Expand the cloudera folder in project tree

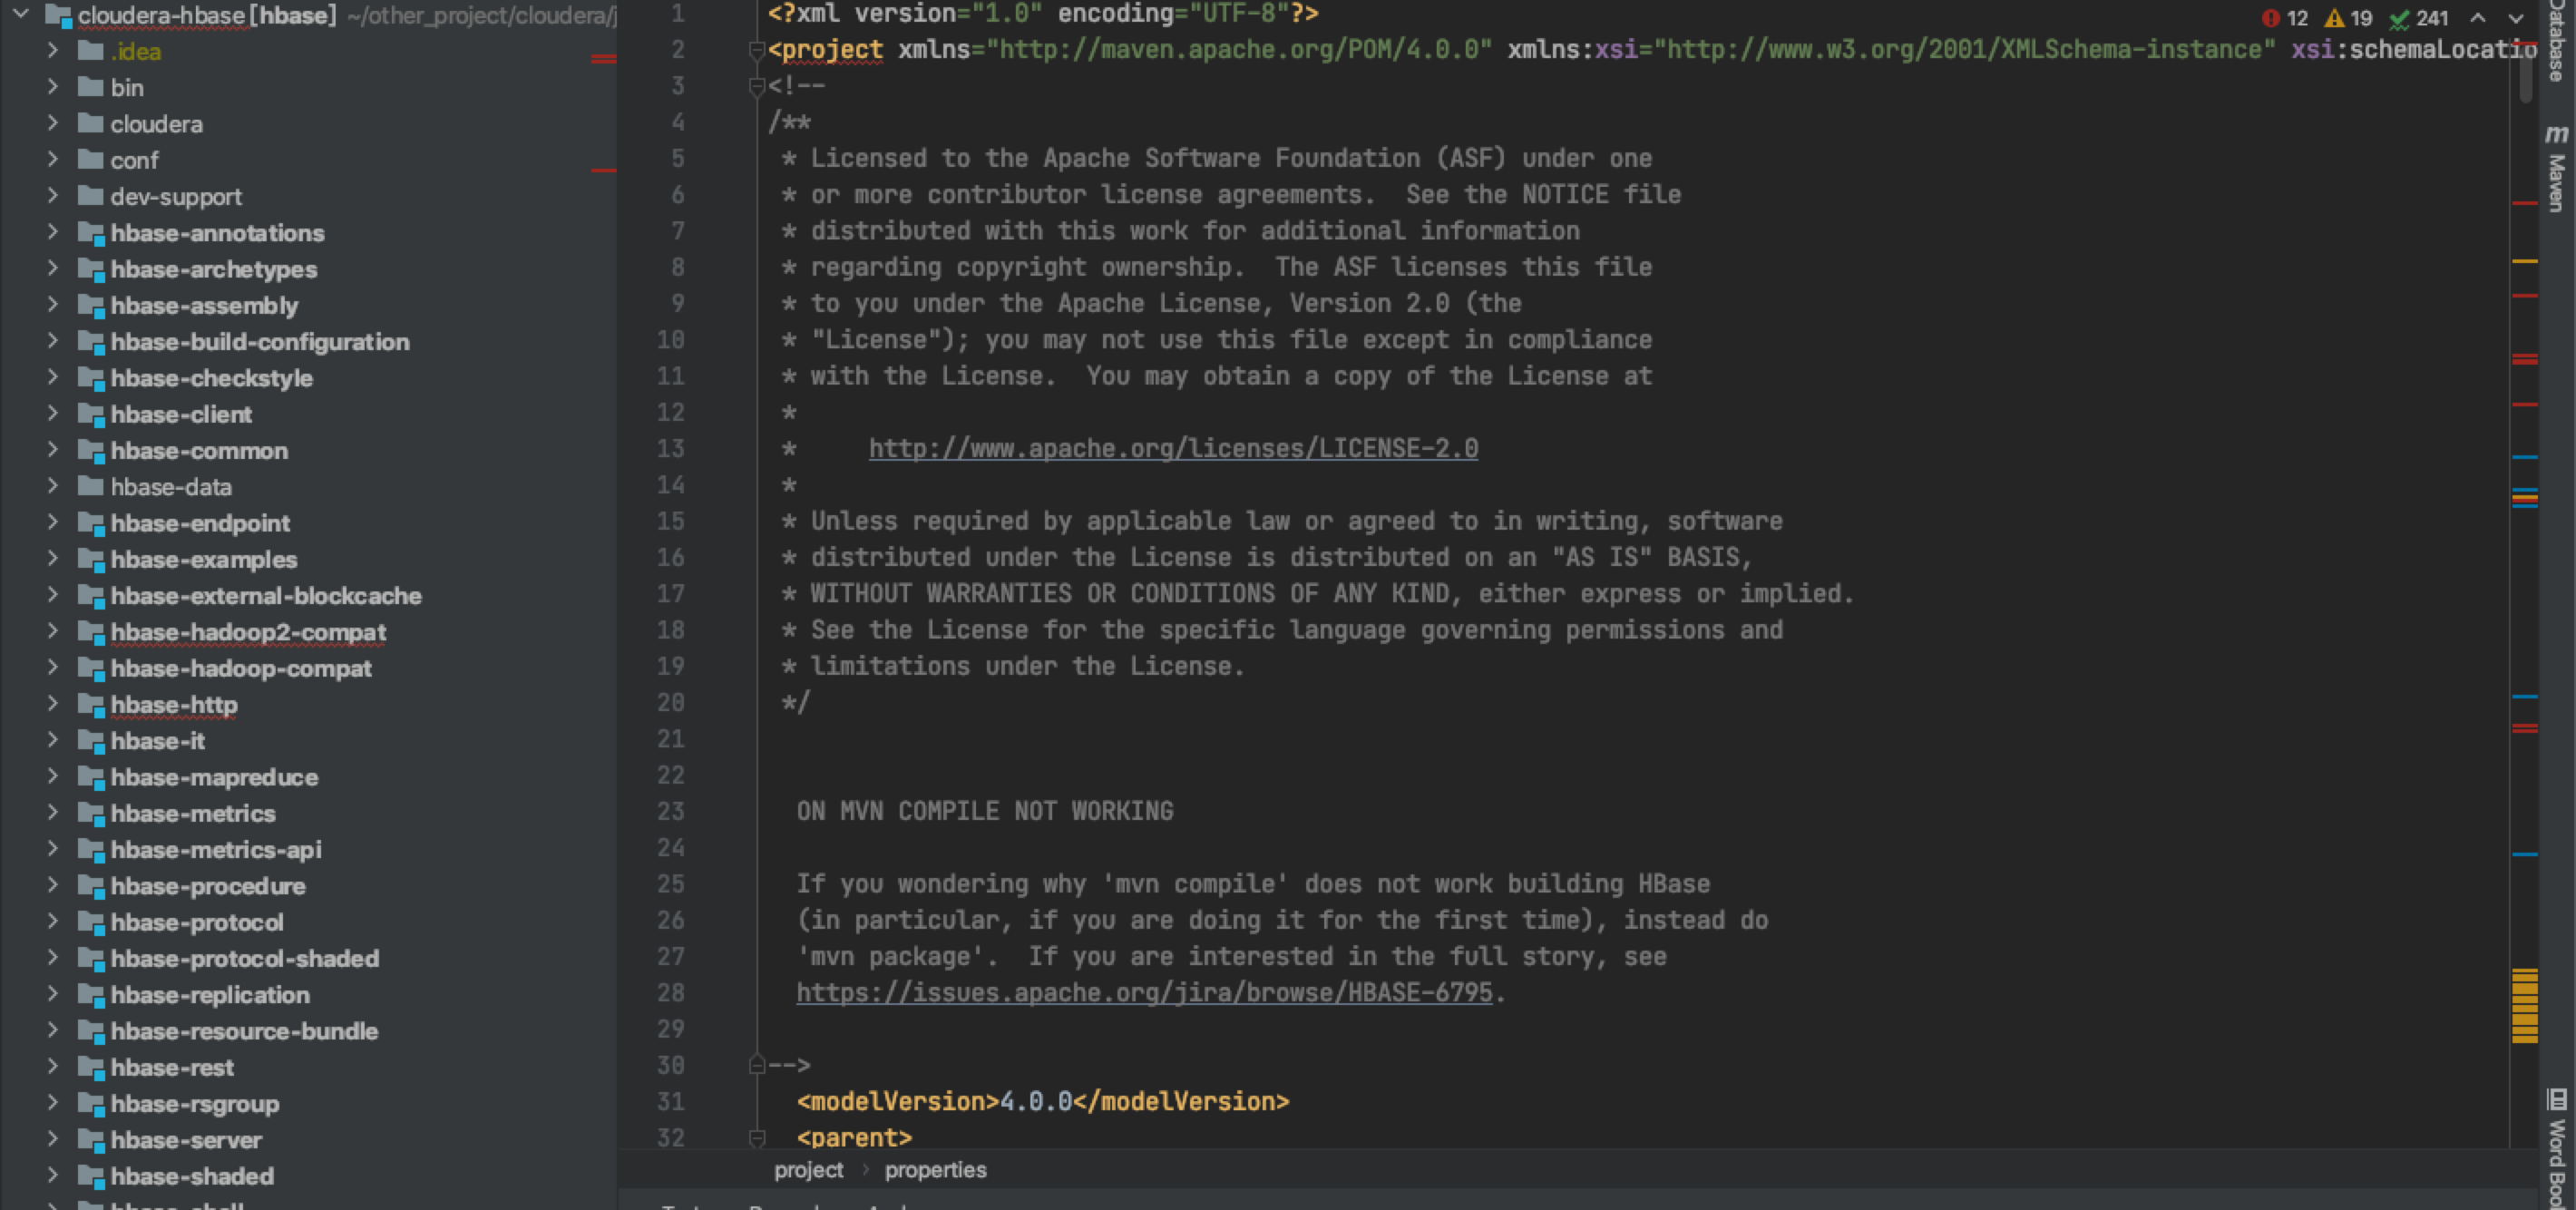pos(53,123)
